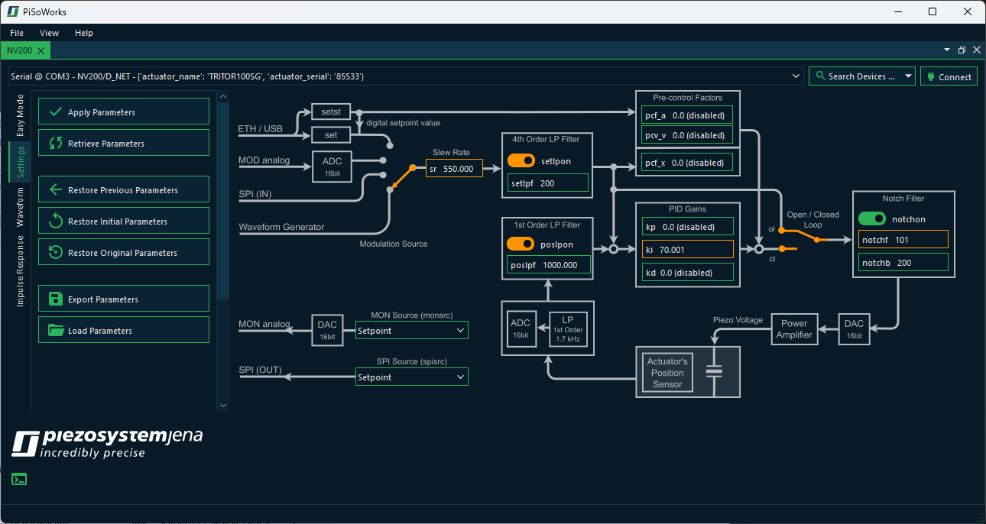Click the Apply Parameters checkmark icon

tap(55, 112)
